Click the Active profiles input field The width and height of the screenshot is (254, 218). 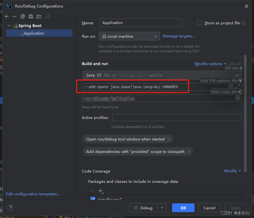point(177,117)
